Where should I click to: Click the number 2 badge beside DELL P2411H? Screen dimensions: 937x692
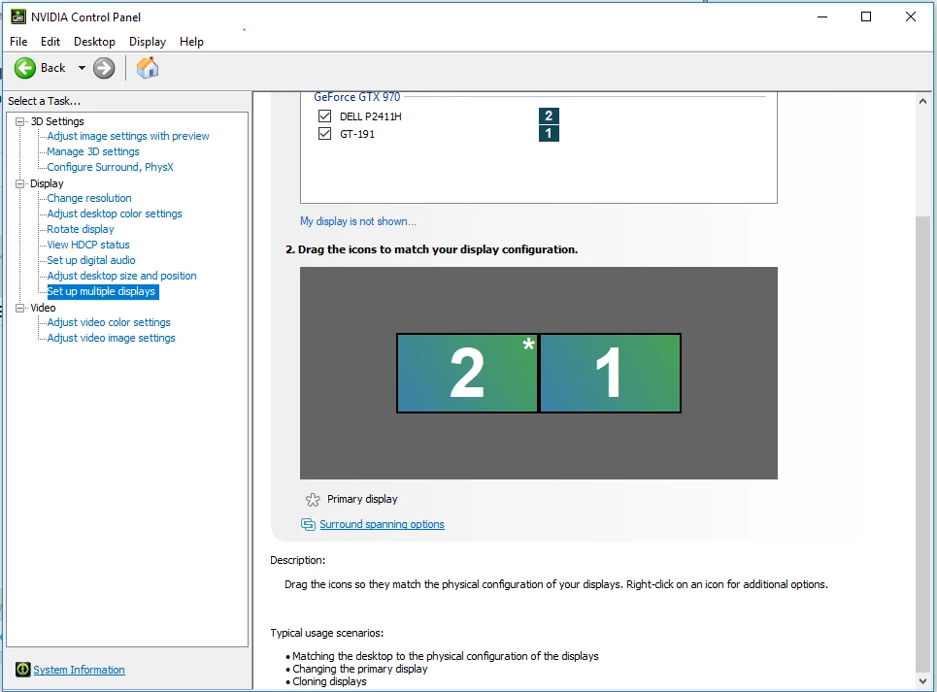[549, 115]
